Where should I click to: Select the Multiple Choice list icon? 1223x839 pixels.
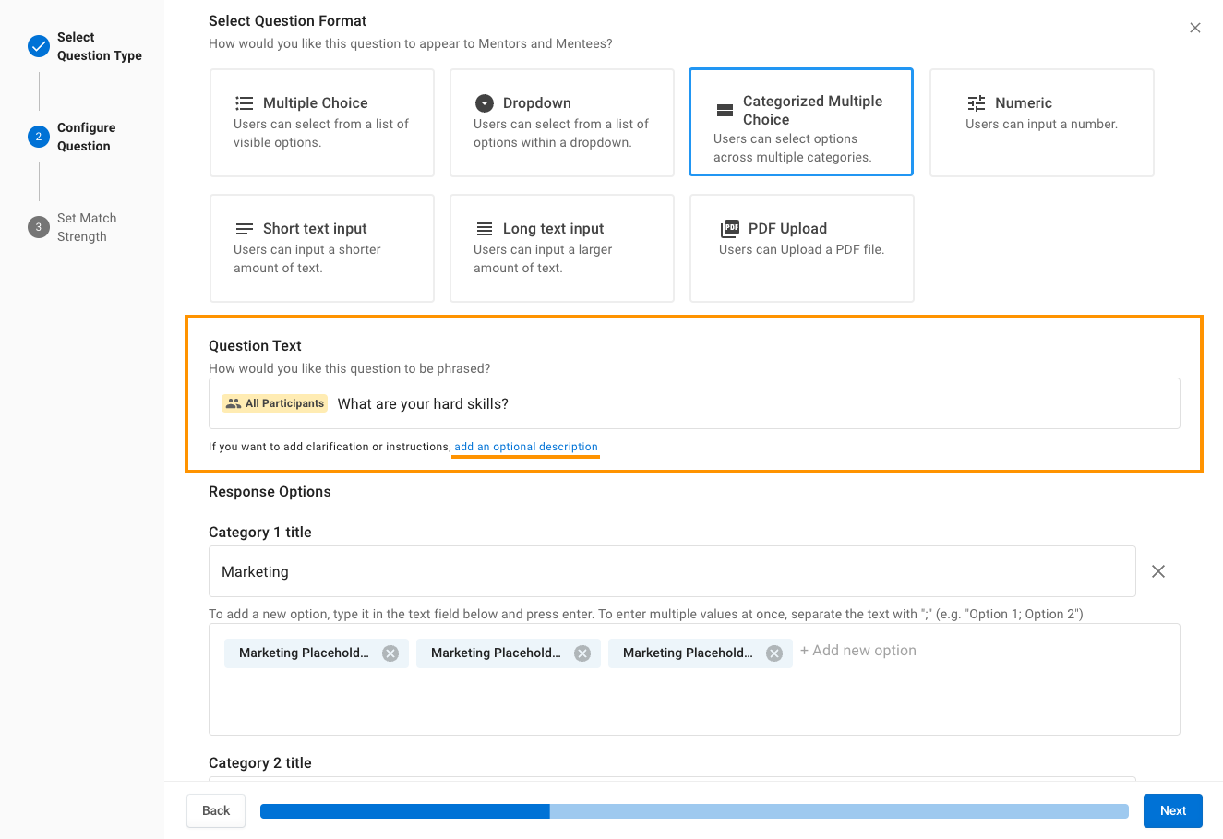tap(244, 103)
